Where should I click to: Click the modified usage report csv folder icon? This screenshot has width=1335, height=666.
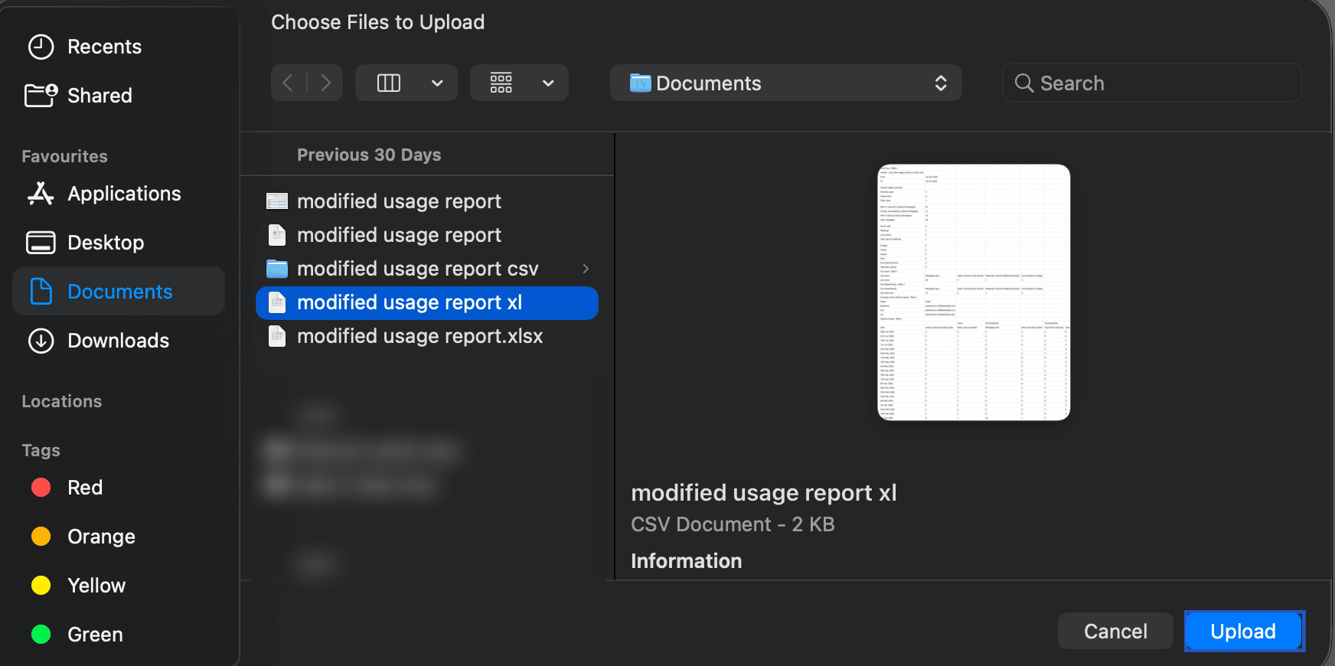pyautogui.click(x=277, y=269)
